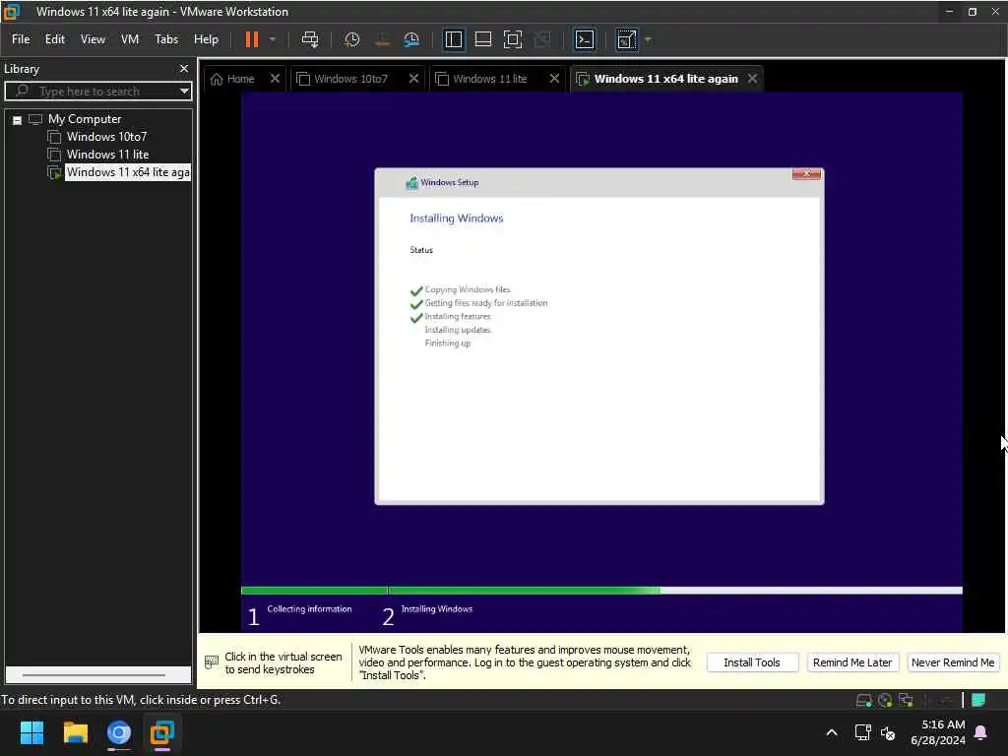
Task: Open the library search dropdown arrow
Action: click(184, 92)
